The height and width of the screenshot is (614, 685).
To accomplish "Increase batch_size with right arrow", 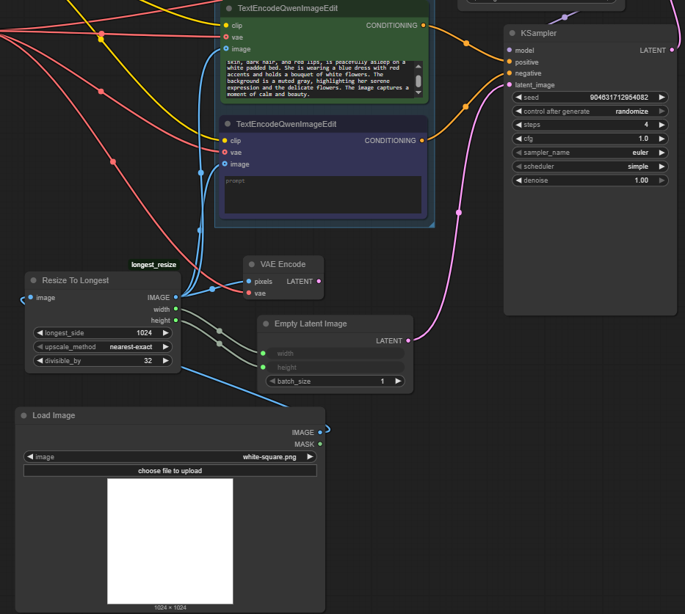I will point(398,381).
